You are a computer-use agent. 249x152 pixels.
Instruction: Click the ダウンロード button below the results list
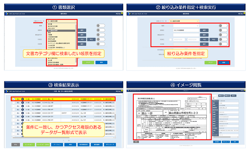109,145
